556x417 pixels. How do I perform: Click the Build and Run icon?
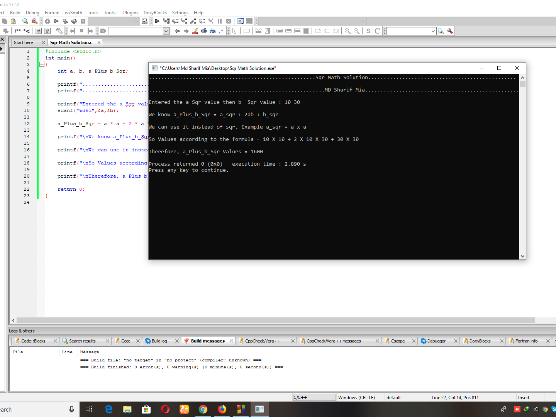(65, 21)
